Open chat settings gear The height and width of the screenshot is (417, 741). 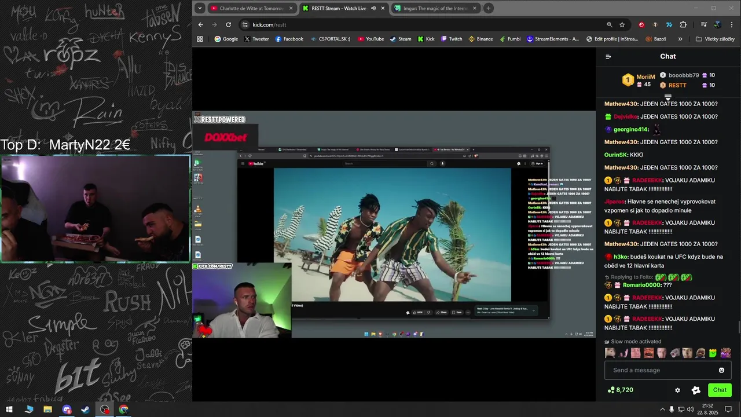pos(677,390)
